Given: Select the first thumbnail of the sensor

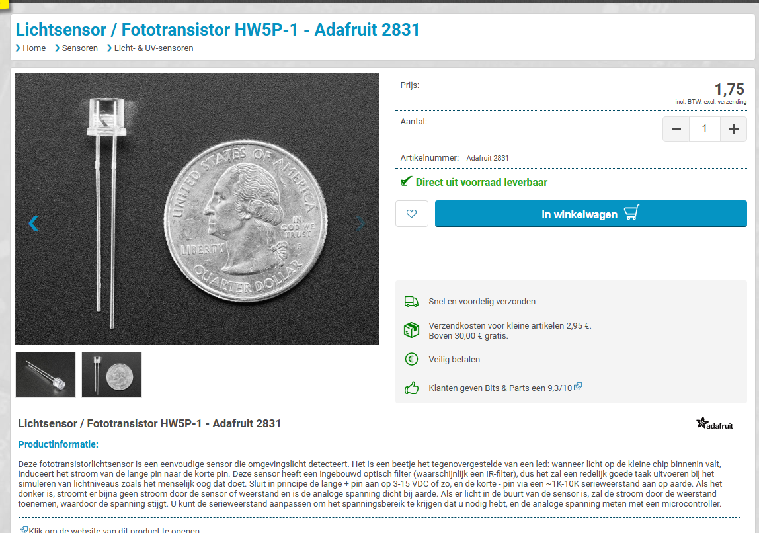Looking at the screenshot, I should (46, 375).
